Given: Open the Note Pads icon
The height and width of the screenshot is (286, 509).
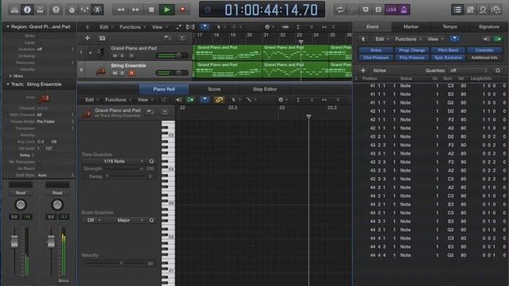Looking at the screenshot, I should [x=470, y=10].
